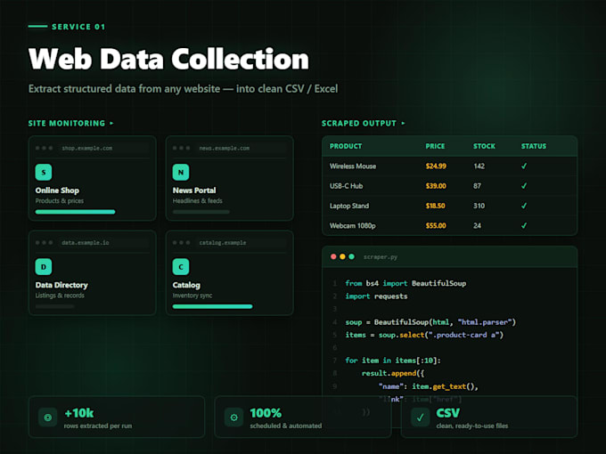The height and width of the screenshot is (454, 606).
Task: Click status checkmark for Wireless Mouse
Action: coord(524,166)
